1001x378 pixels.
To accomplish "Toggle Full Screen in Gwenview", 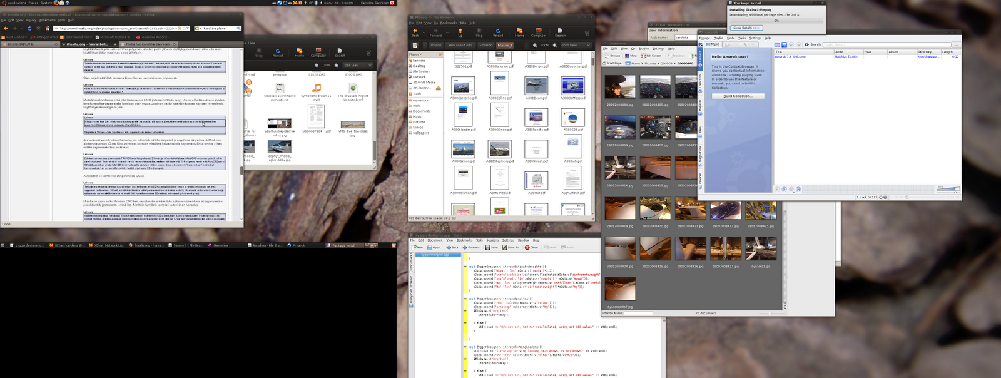I will tap(651, 56).
